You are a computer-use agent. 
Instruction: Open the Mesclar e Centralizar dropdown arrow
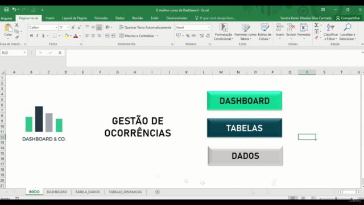tap(158, 36)
